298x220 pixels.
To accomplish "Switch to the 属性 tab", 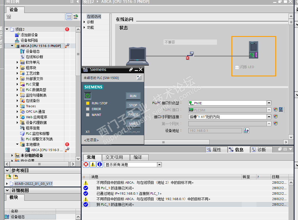I will coord(216,150).
